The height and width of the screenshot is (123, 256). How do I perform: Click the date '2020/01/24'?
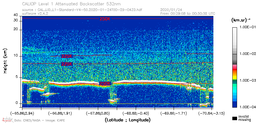point(171,10)
